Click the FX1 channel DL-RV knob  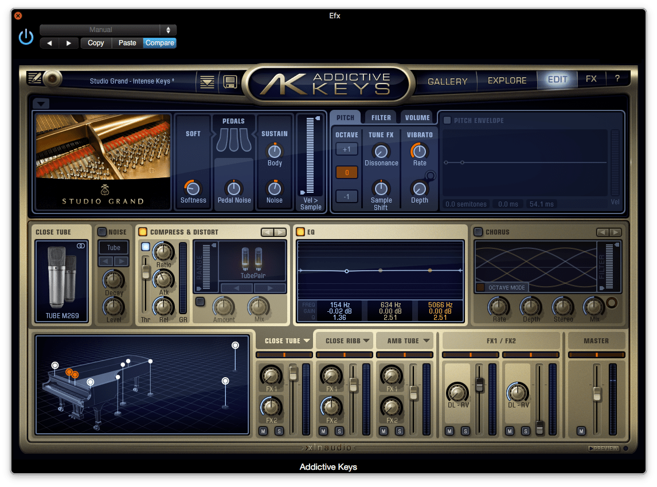[x=457, y=393]
